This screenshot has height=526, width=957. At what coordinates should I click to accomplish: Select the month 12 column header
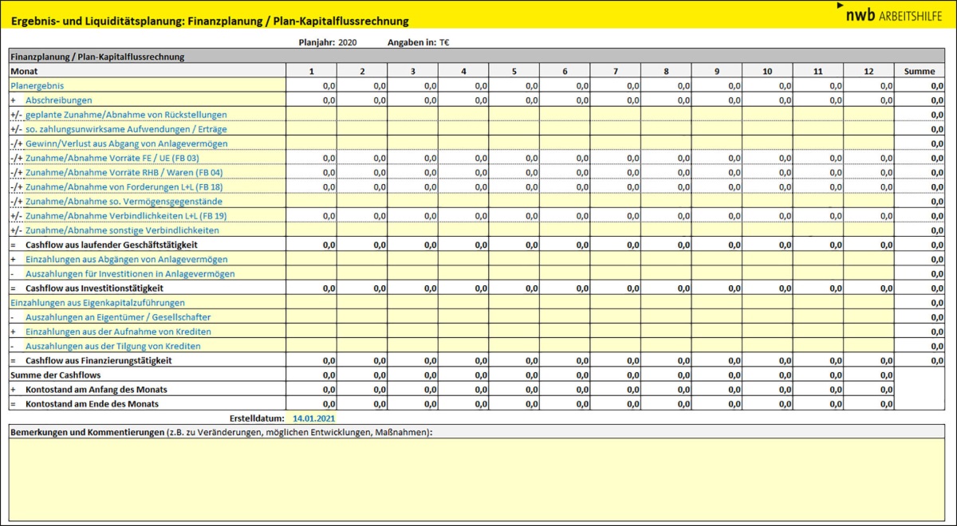click(x=868, y=71)
